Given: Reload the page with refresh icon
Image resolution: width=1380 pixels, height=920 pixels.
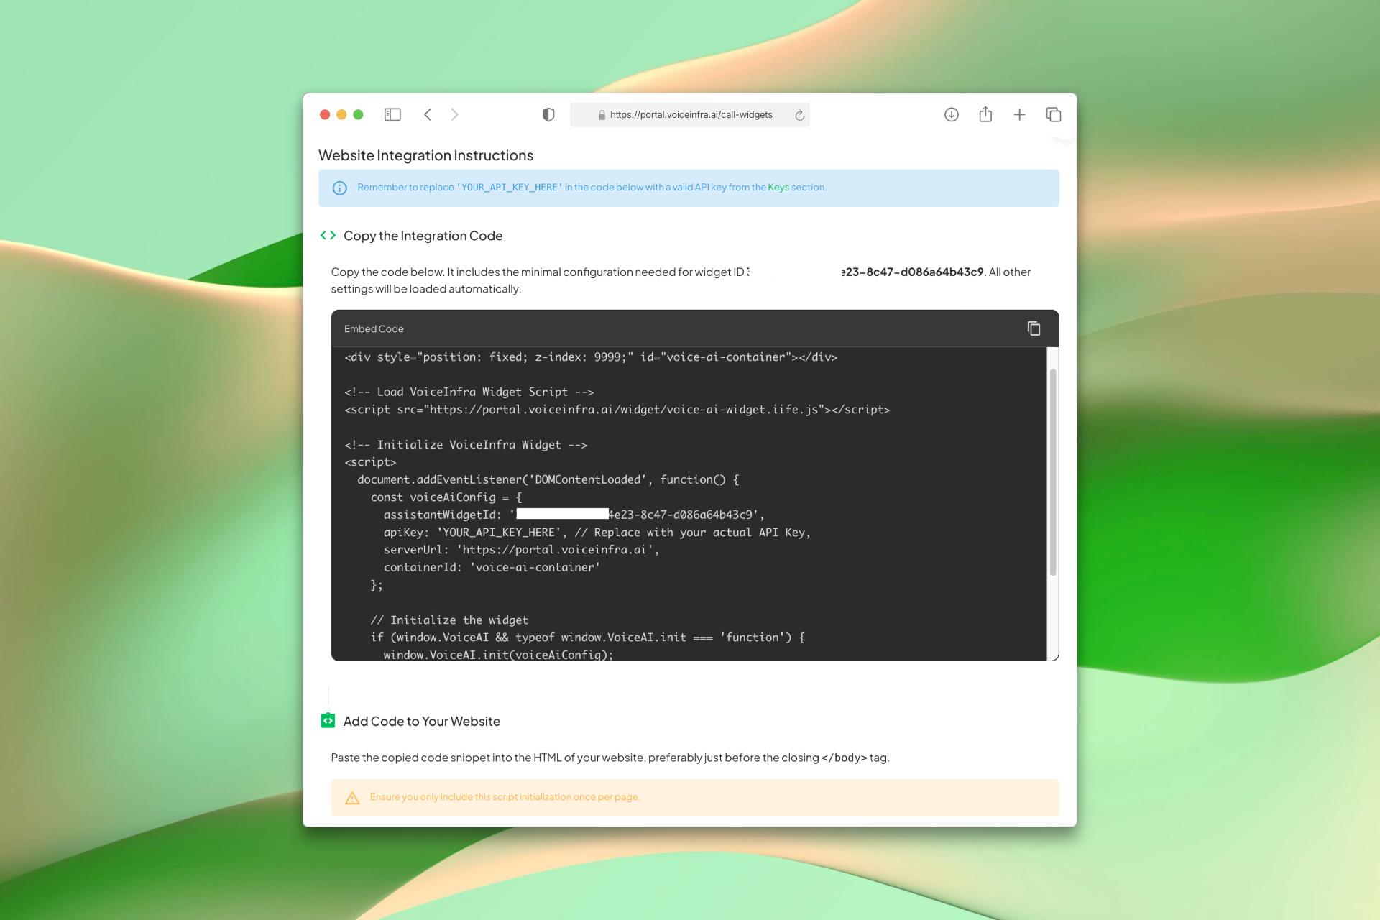Looking at the screenshot, I should click(x=799, y=115).
